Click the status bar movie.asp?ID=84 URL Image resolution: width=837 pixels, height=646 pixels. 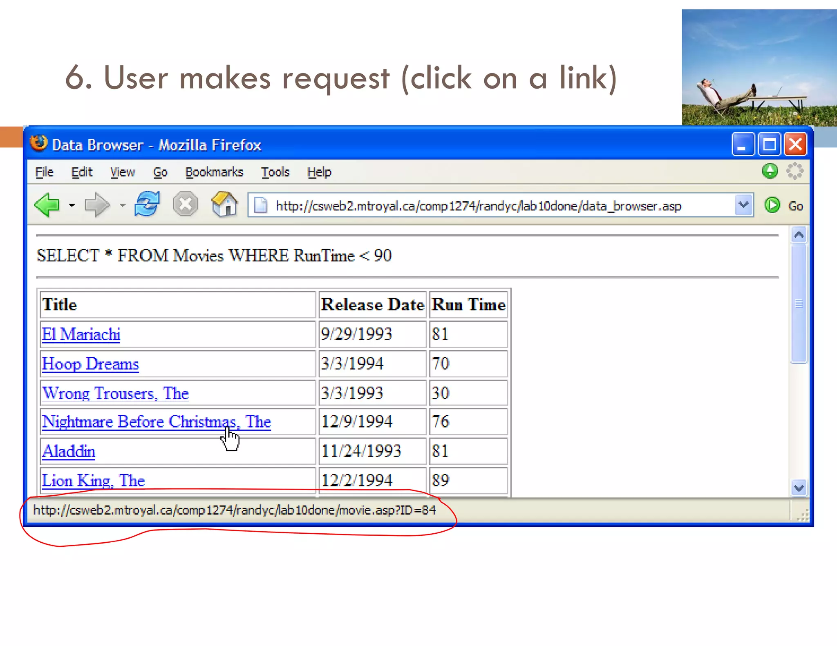235,510
